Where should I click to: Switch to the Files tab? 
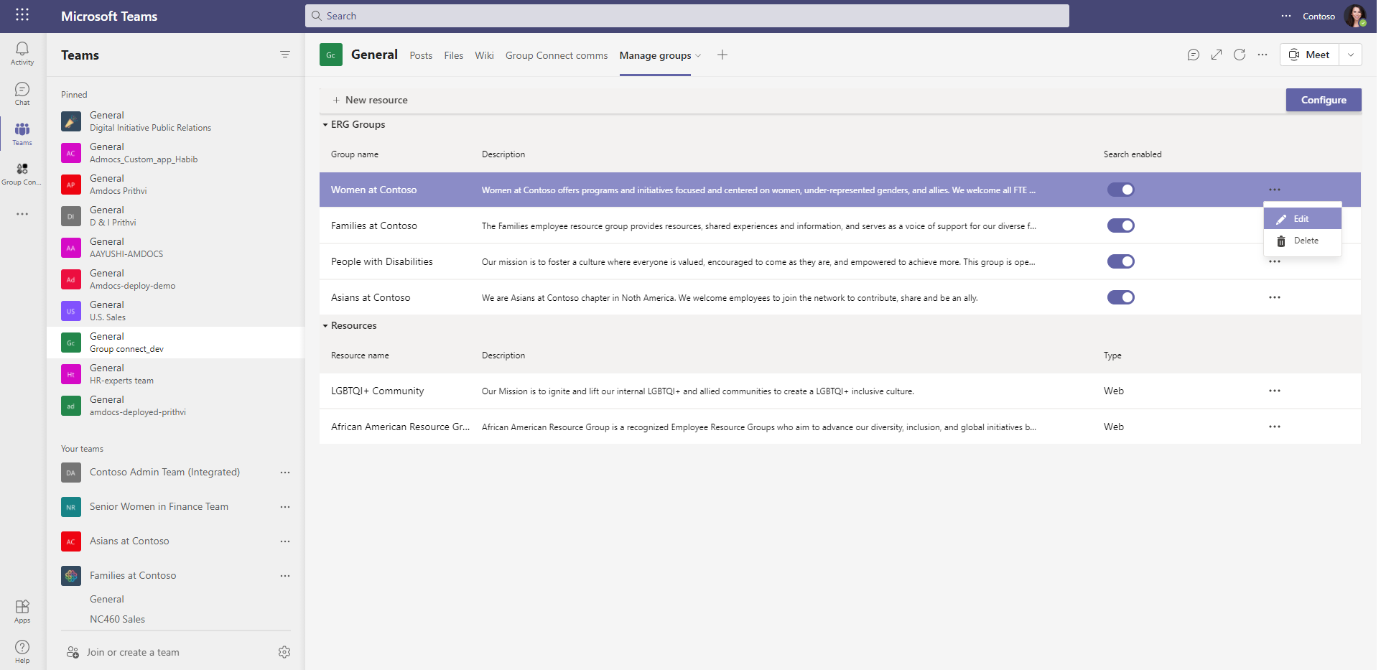click(454, 55)
